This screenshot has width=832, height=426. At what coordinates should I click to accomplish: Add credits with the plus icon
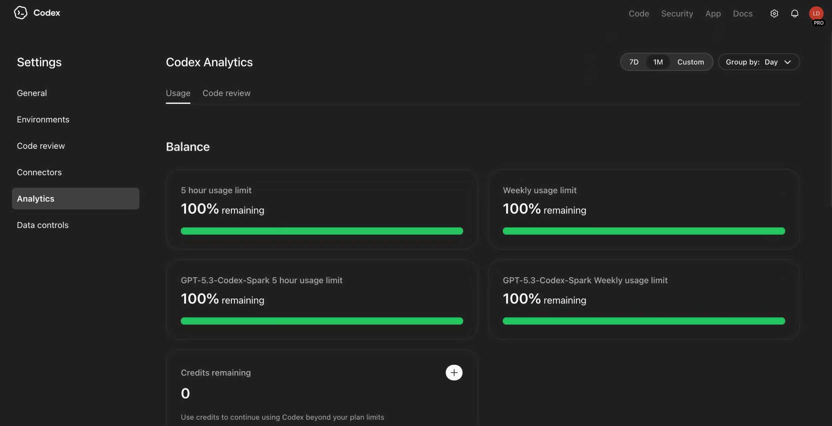coord(454,373)
